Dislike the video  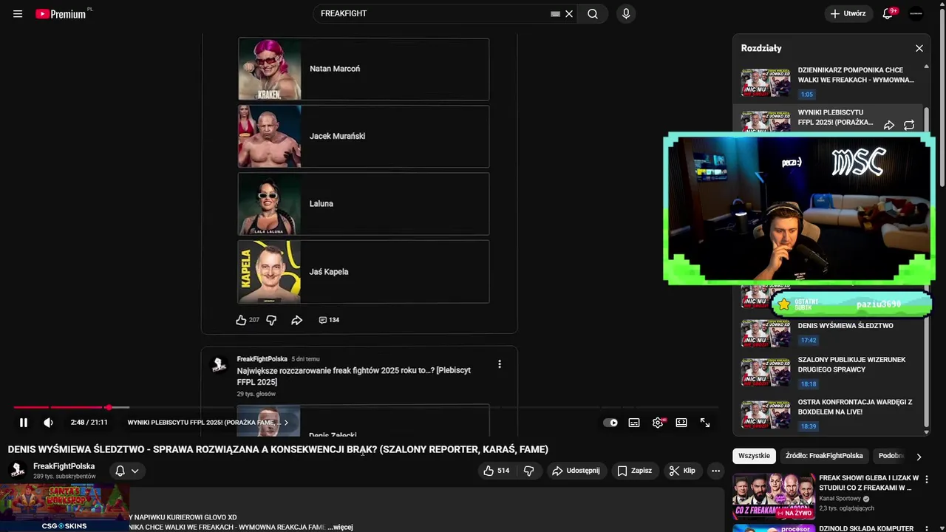click(529, 471)
